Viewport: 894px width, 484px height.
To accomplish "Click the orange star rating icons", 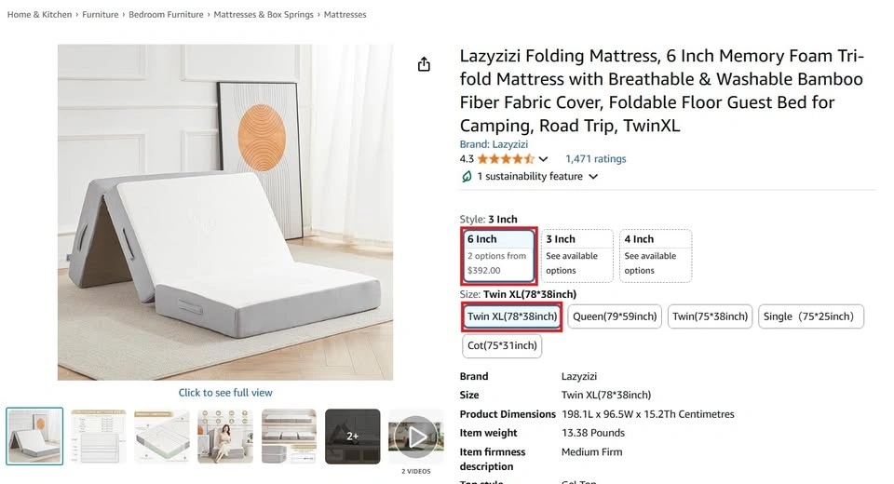I will point(506,159).
